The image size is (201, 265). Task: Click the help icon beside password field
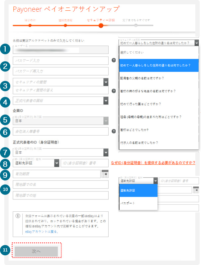114,60
